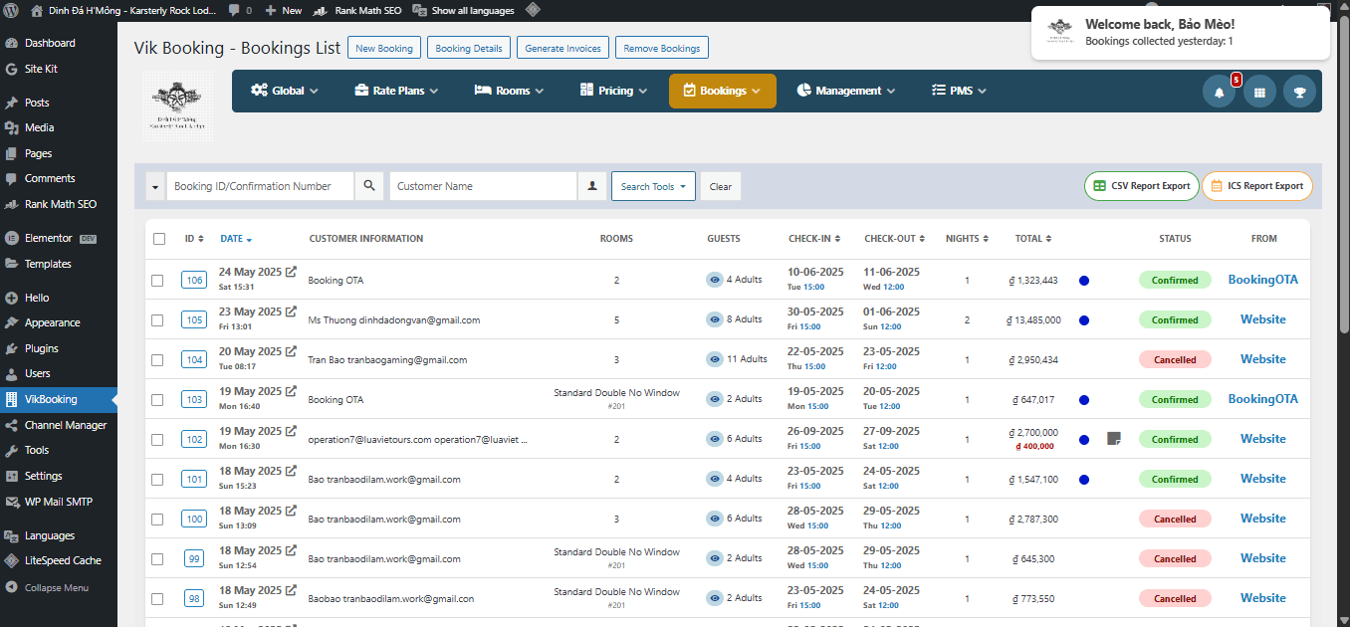Open the small caret dropdown before Booking ID field

coord(155,186)
